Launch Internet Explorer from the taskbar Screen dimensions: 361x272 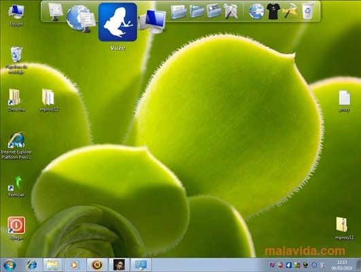coord(31,265)
